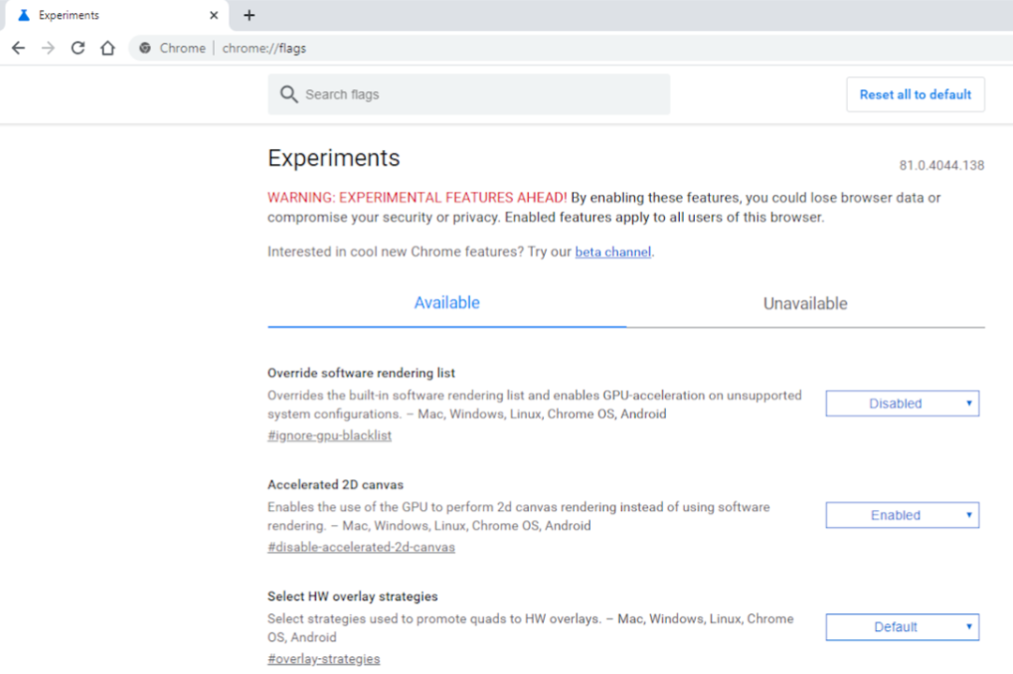The height and width of the screenshot is (674, 1013).
Task: Click the browser forward arrow
Action: (x=49, y=48)
